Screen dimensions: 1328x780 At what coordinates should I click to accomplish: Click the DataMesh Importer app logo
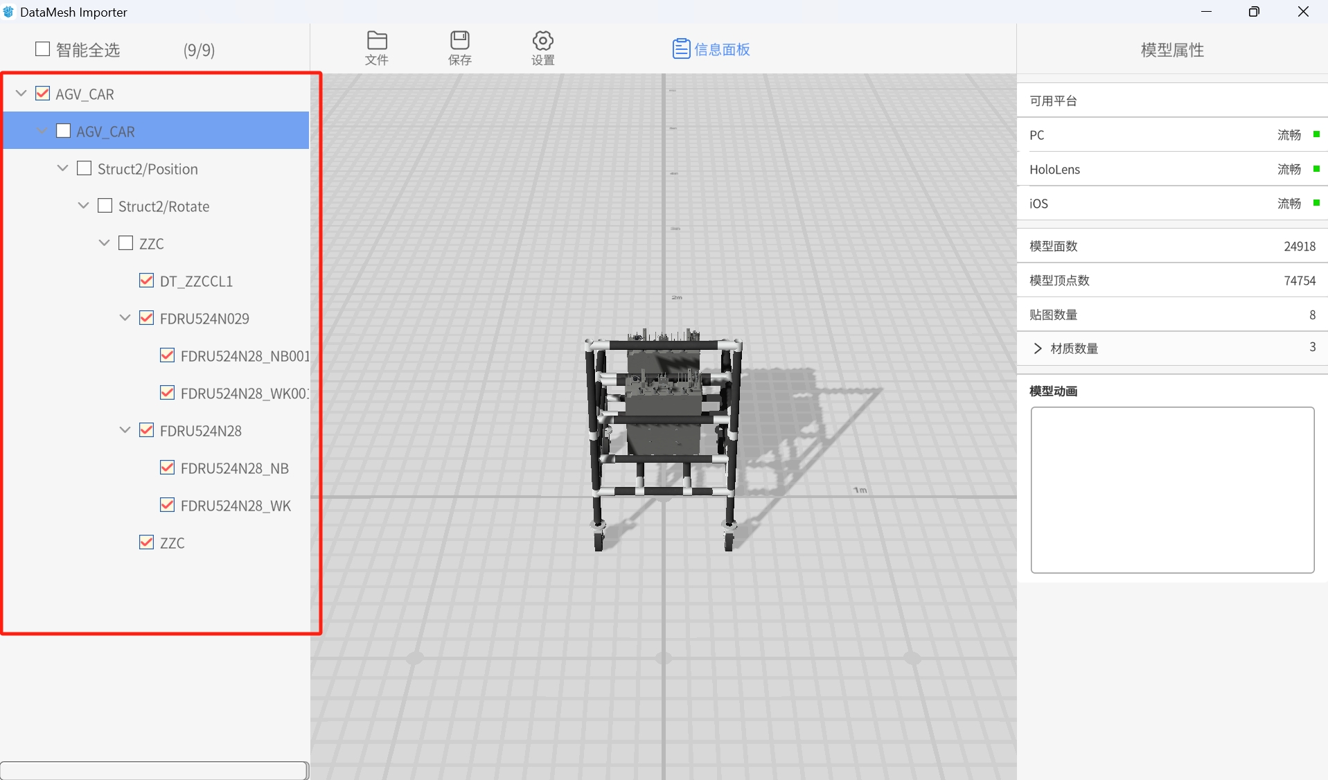(x=8, y=12)
